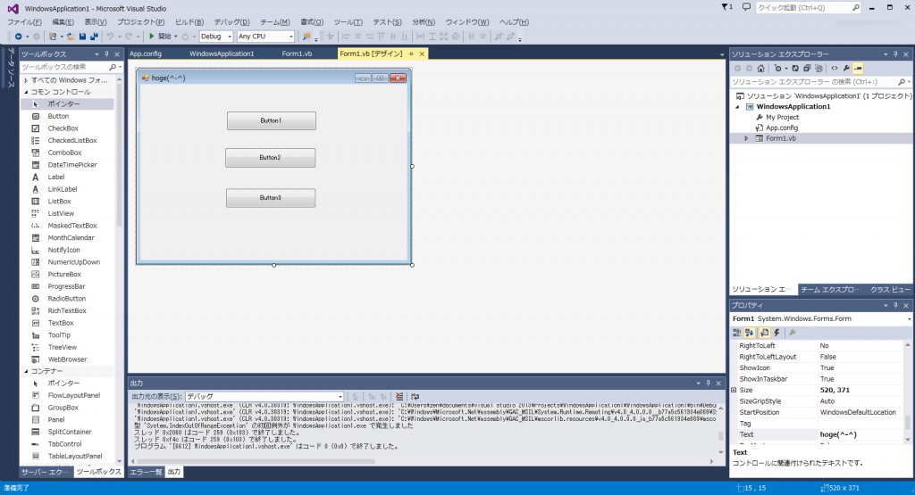Screen dimensions: 915x495
Task: Pin the Toolbox panel with pushpin icon
Action: click(107, 54)
